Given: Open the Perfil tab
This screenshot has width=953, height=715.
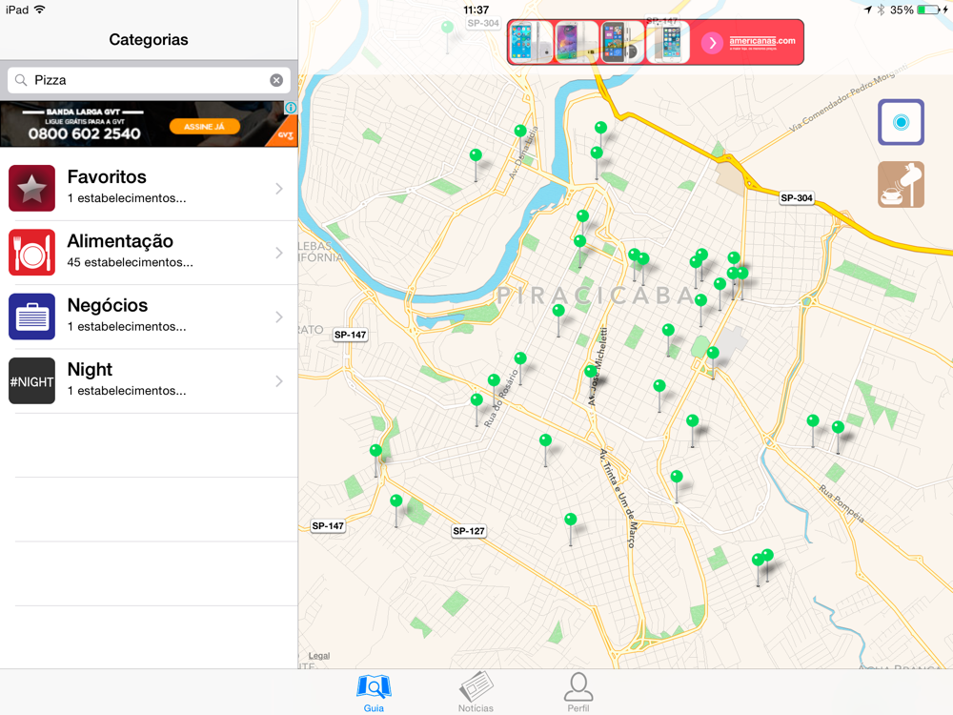Looking at the screenshot, I should coord(578,691).
